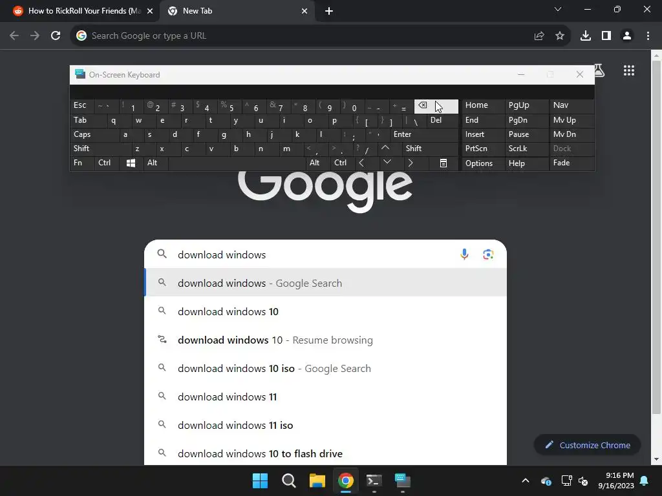Click the Chrome forward arrow
The width and height of the screenshot is (662, 496).
(x=35, y=36)
